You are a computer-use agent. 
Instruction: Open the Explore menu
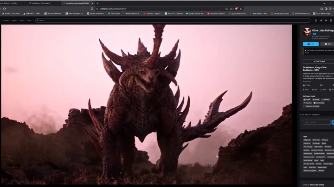[6, 20]
